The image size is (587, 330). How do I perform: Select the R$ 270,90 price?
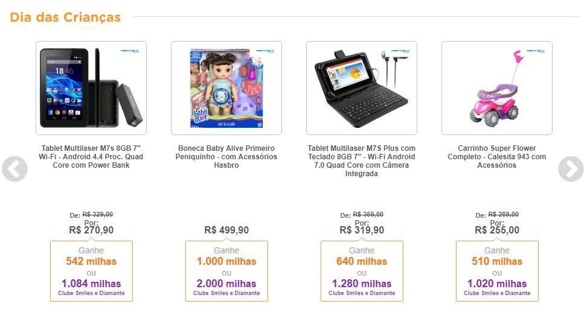(x=91, y=230)
